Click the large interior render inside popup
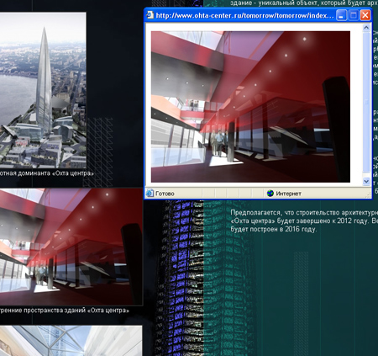 click(x=250, y=107)
